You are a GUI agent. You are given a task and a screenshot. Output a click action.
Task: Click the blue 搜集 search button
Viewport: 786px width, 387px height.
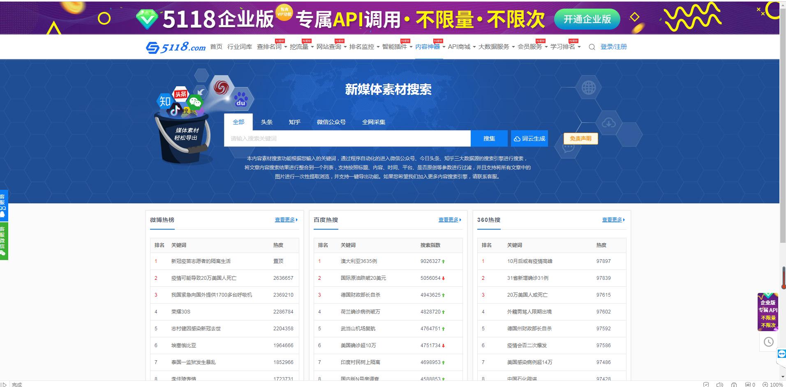pos(489,138)
